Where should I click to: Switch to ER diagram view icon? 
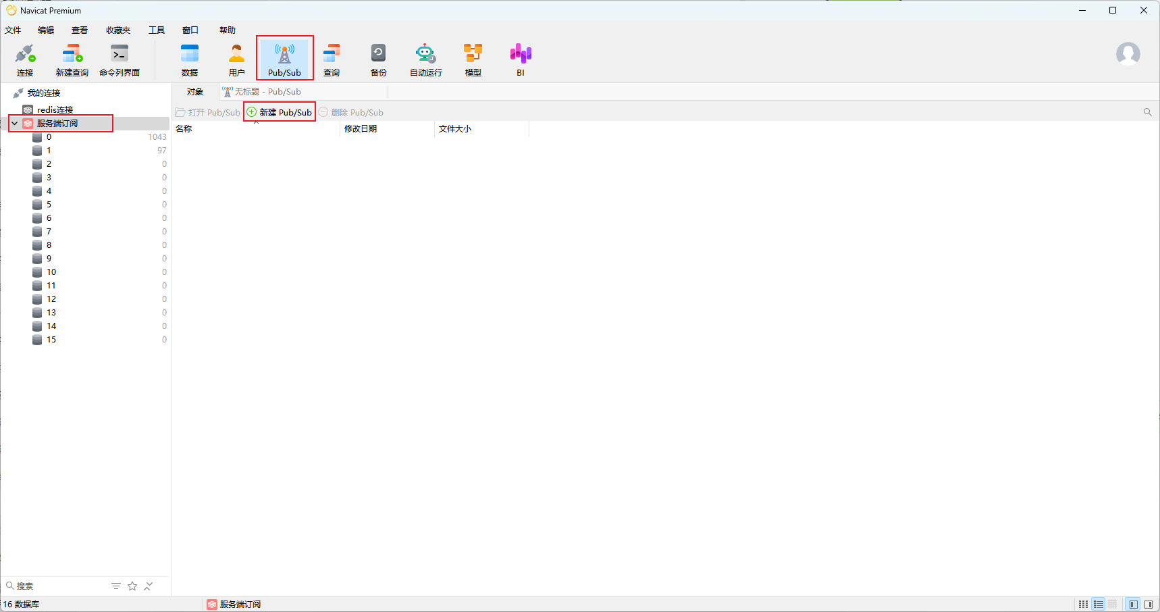tap(1113, 605)
